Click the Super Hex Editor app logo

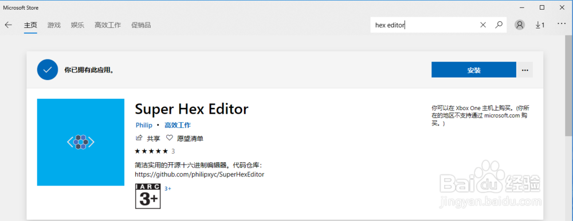[x=81, y=142]
